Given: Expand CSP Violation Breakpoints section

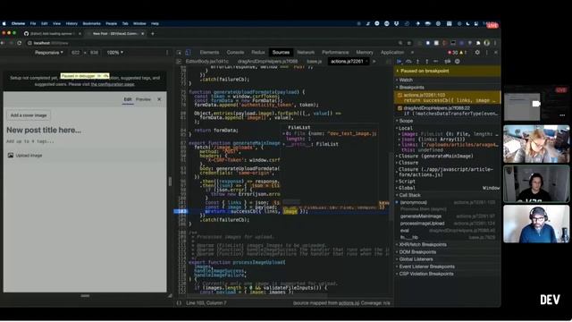Looking at the screenshot, I should tap(425, 274).
